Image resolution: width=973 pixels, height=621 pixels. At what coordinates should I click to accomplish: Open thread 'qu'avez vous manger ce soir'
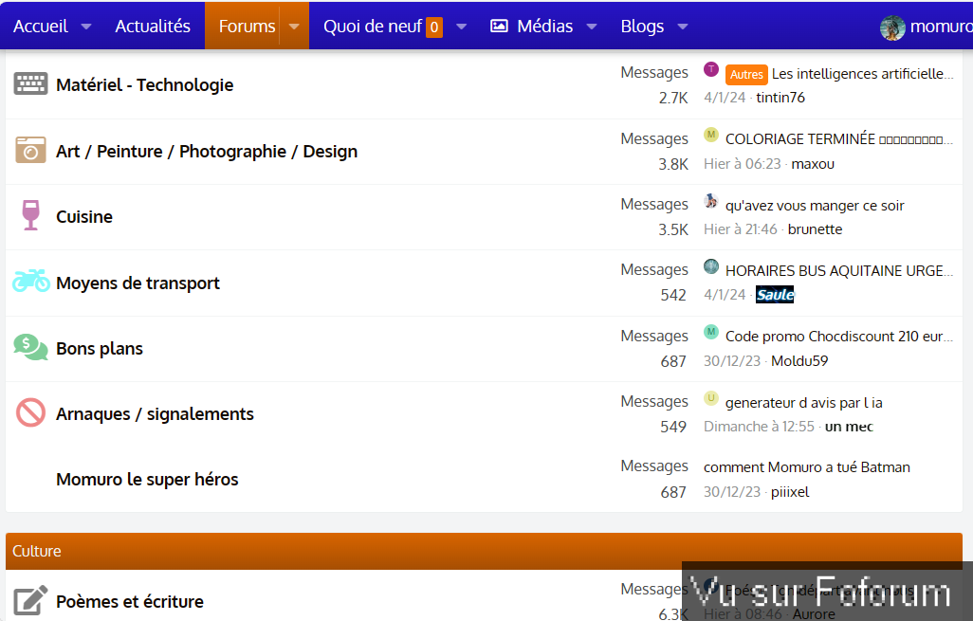815,205
